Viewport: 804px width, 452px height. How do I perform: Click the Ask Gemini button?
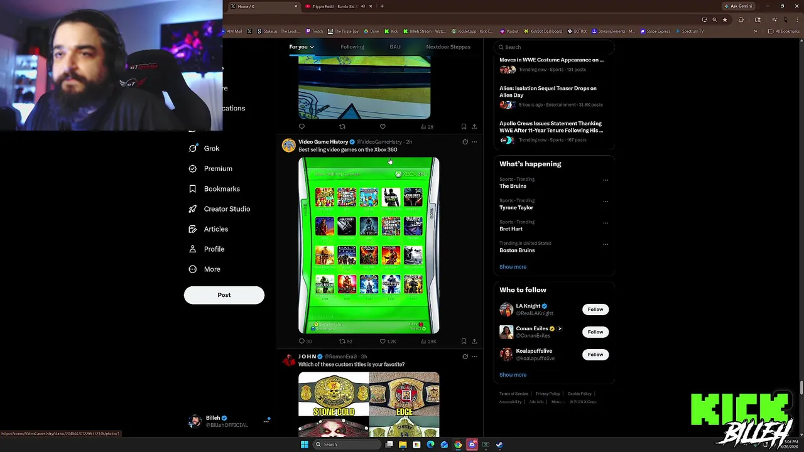pos(739,6)
